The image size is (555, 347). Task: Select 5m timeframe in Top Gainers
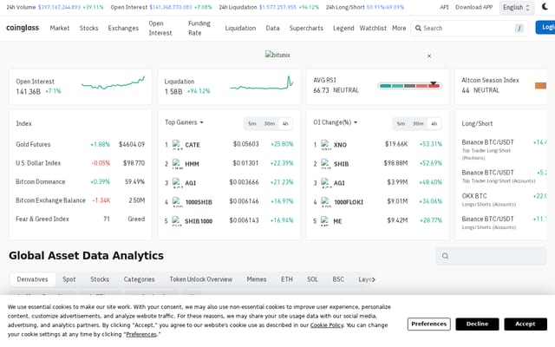pos(252,123)
